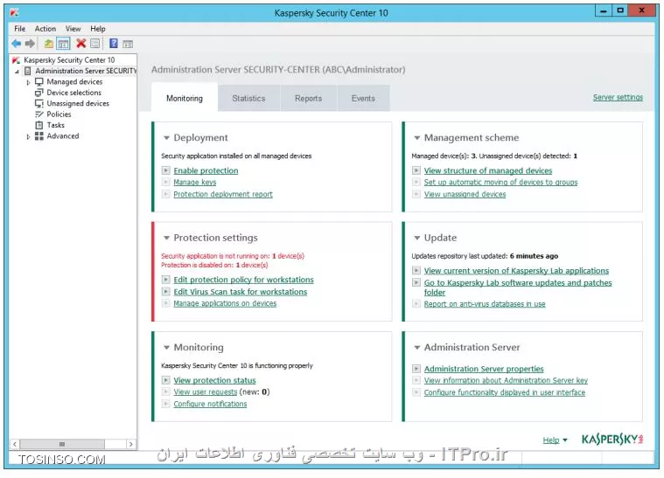Click the Tasks clipboard icon
Screen dimensions: 664x478
point(39,125)
